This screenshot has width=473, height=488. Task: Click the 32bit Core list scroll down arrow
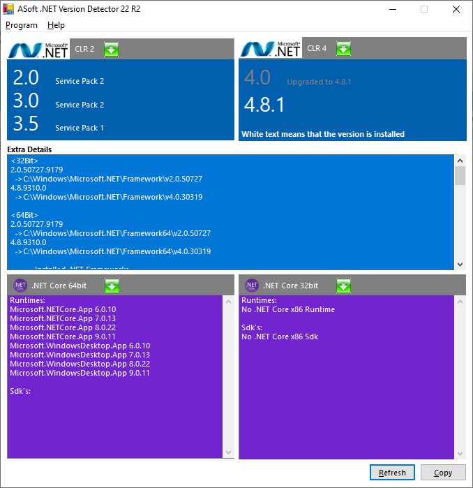pyautogui.click(x=460, y=454)
